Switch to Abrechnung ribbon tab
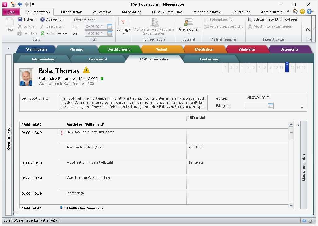 pos(131,12)
